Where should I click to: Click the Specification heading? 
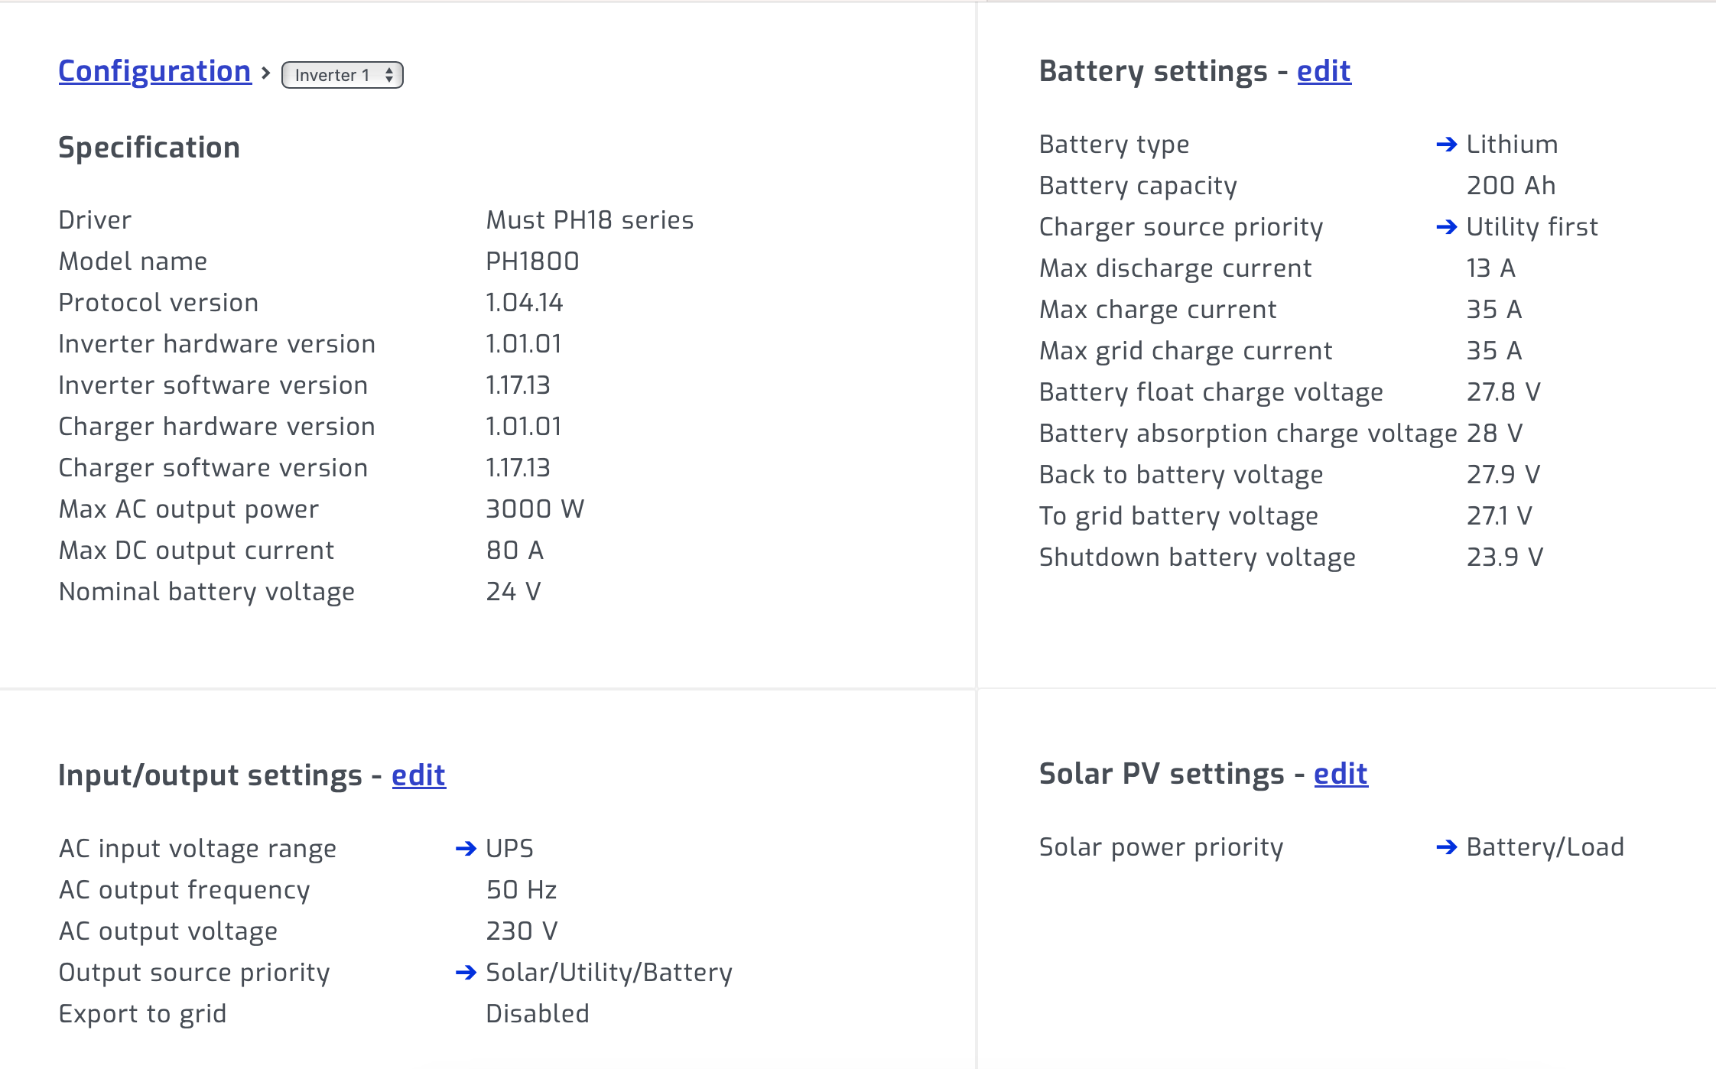(x=149, y=148)
